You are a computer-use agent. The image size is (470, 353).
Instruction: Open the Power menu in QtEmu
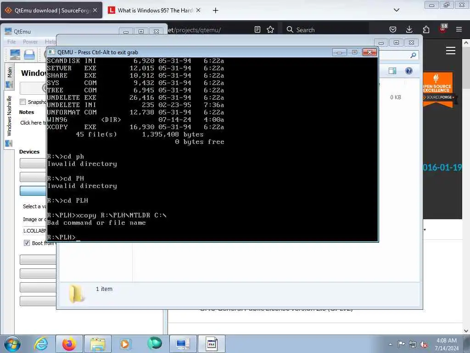pos(30,42)
